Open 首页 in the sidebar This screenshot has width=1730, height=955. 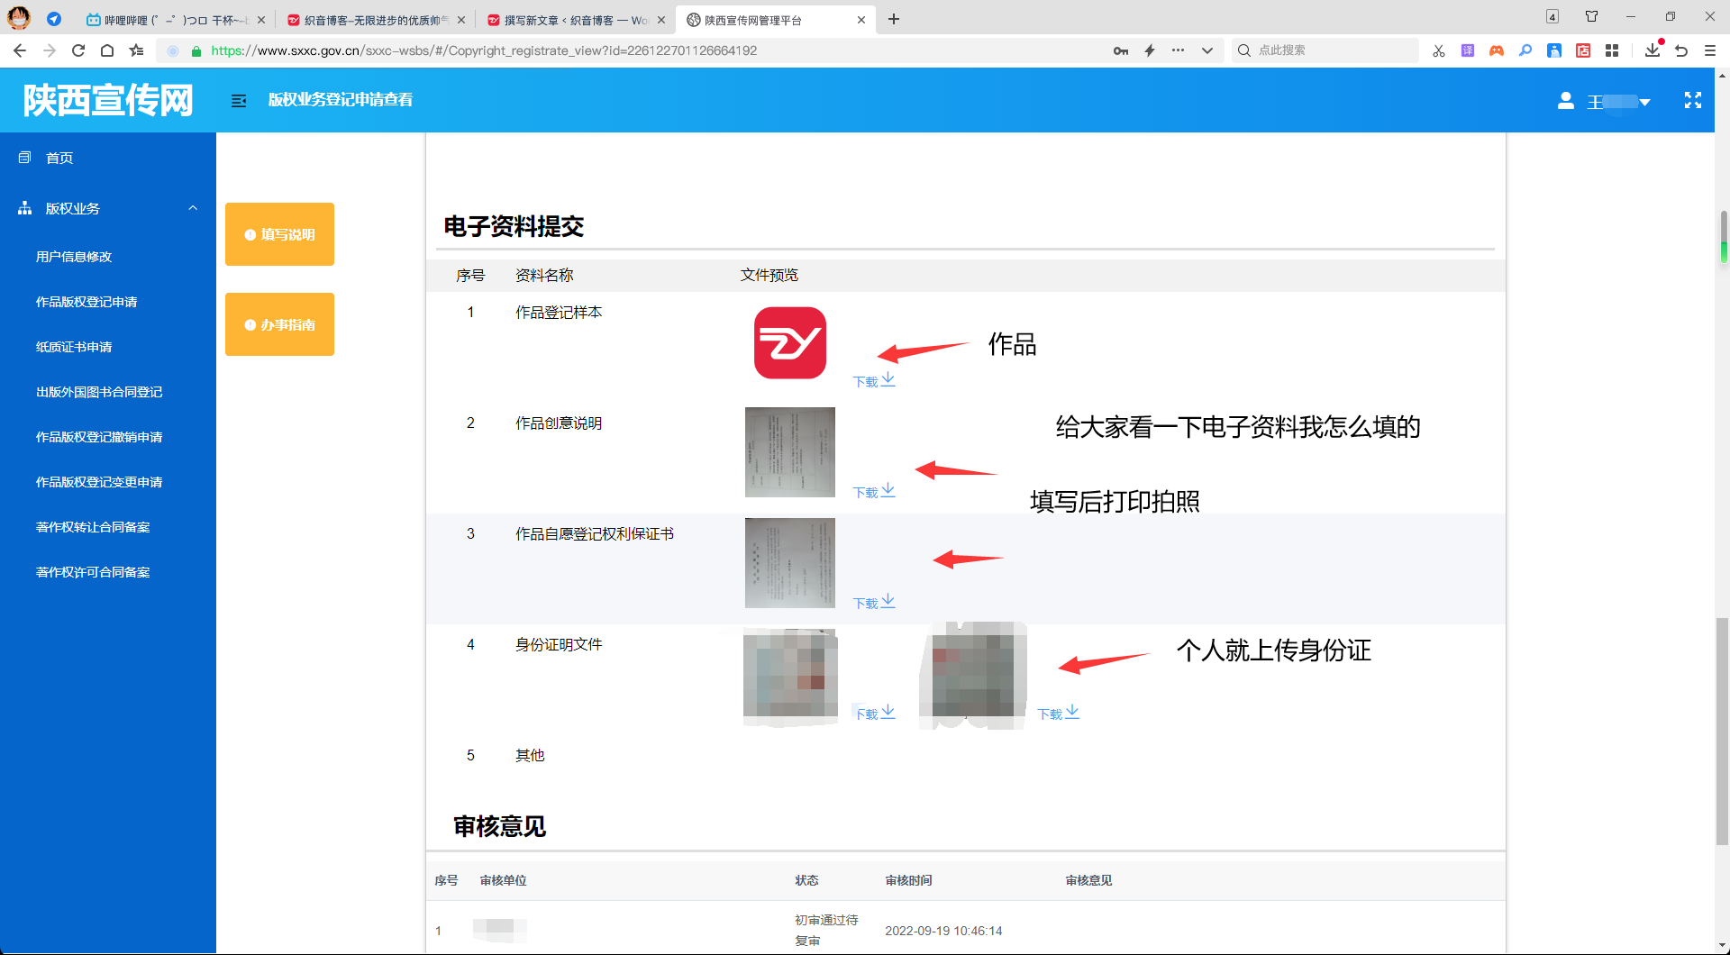pyautogui.click(x=59, y=158)
